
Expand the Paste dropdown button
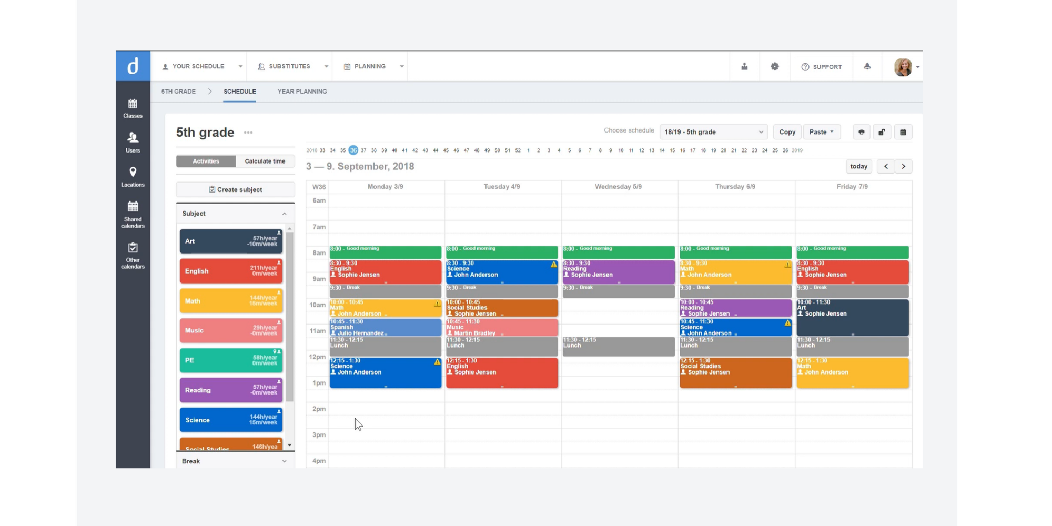click(821, 132)
